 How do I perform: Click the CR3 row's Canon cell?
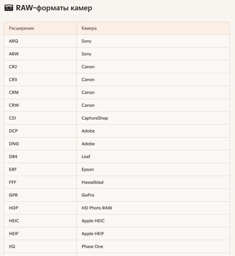pos(88,80)
